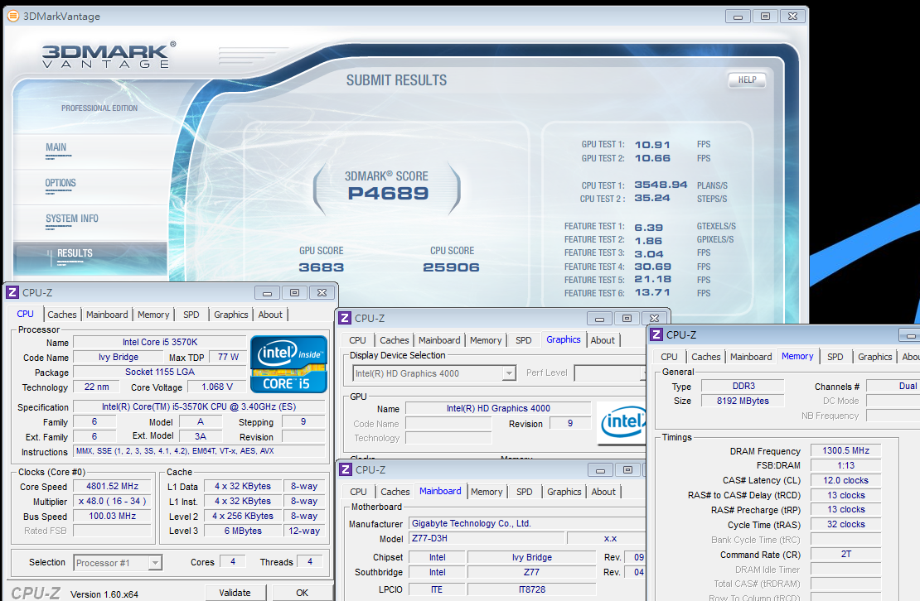Click the Multiplier value x 48.0
Image resolution: width=920 pixels, height=601 pixels.
point(112,502)
